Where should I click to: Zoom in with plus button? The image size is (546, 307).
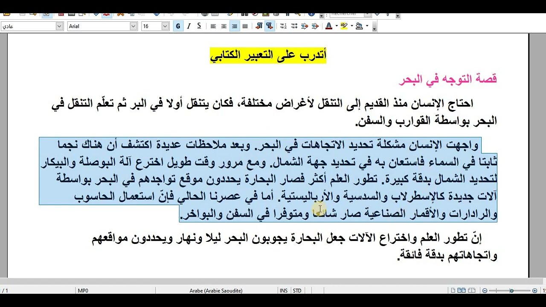[534, 290]
